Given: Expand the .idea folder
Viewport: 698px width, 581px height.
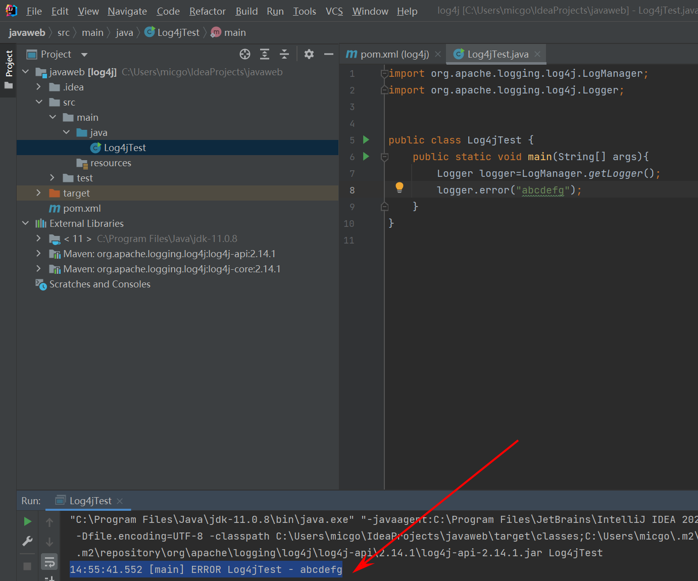Looking at the screenshot, I should [x=39, y=87].
